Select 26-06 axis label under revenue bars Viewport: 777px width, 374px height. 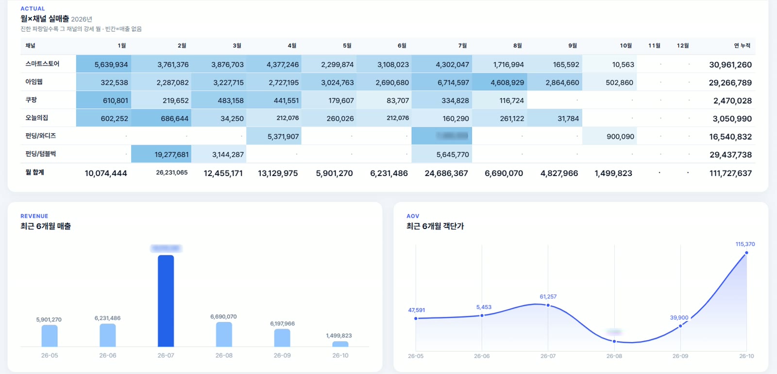tap(108, 356)
